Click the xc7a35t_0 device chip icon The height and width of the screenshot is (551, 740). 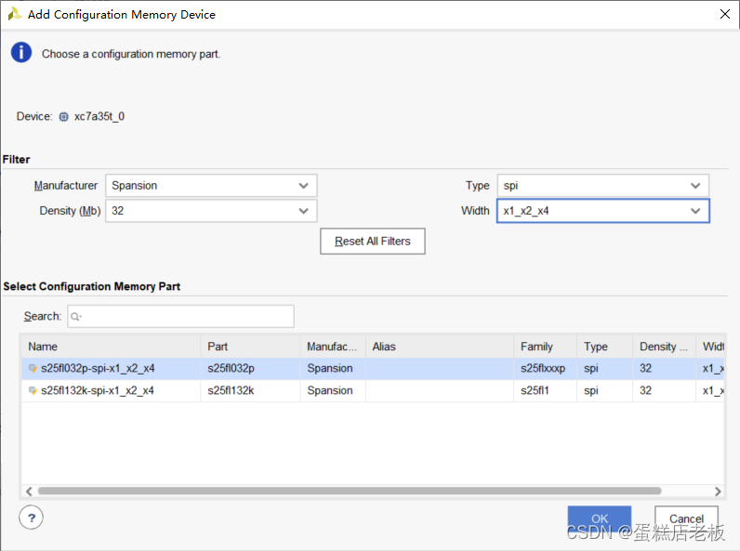coord(63,116)
